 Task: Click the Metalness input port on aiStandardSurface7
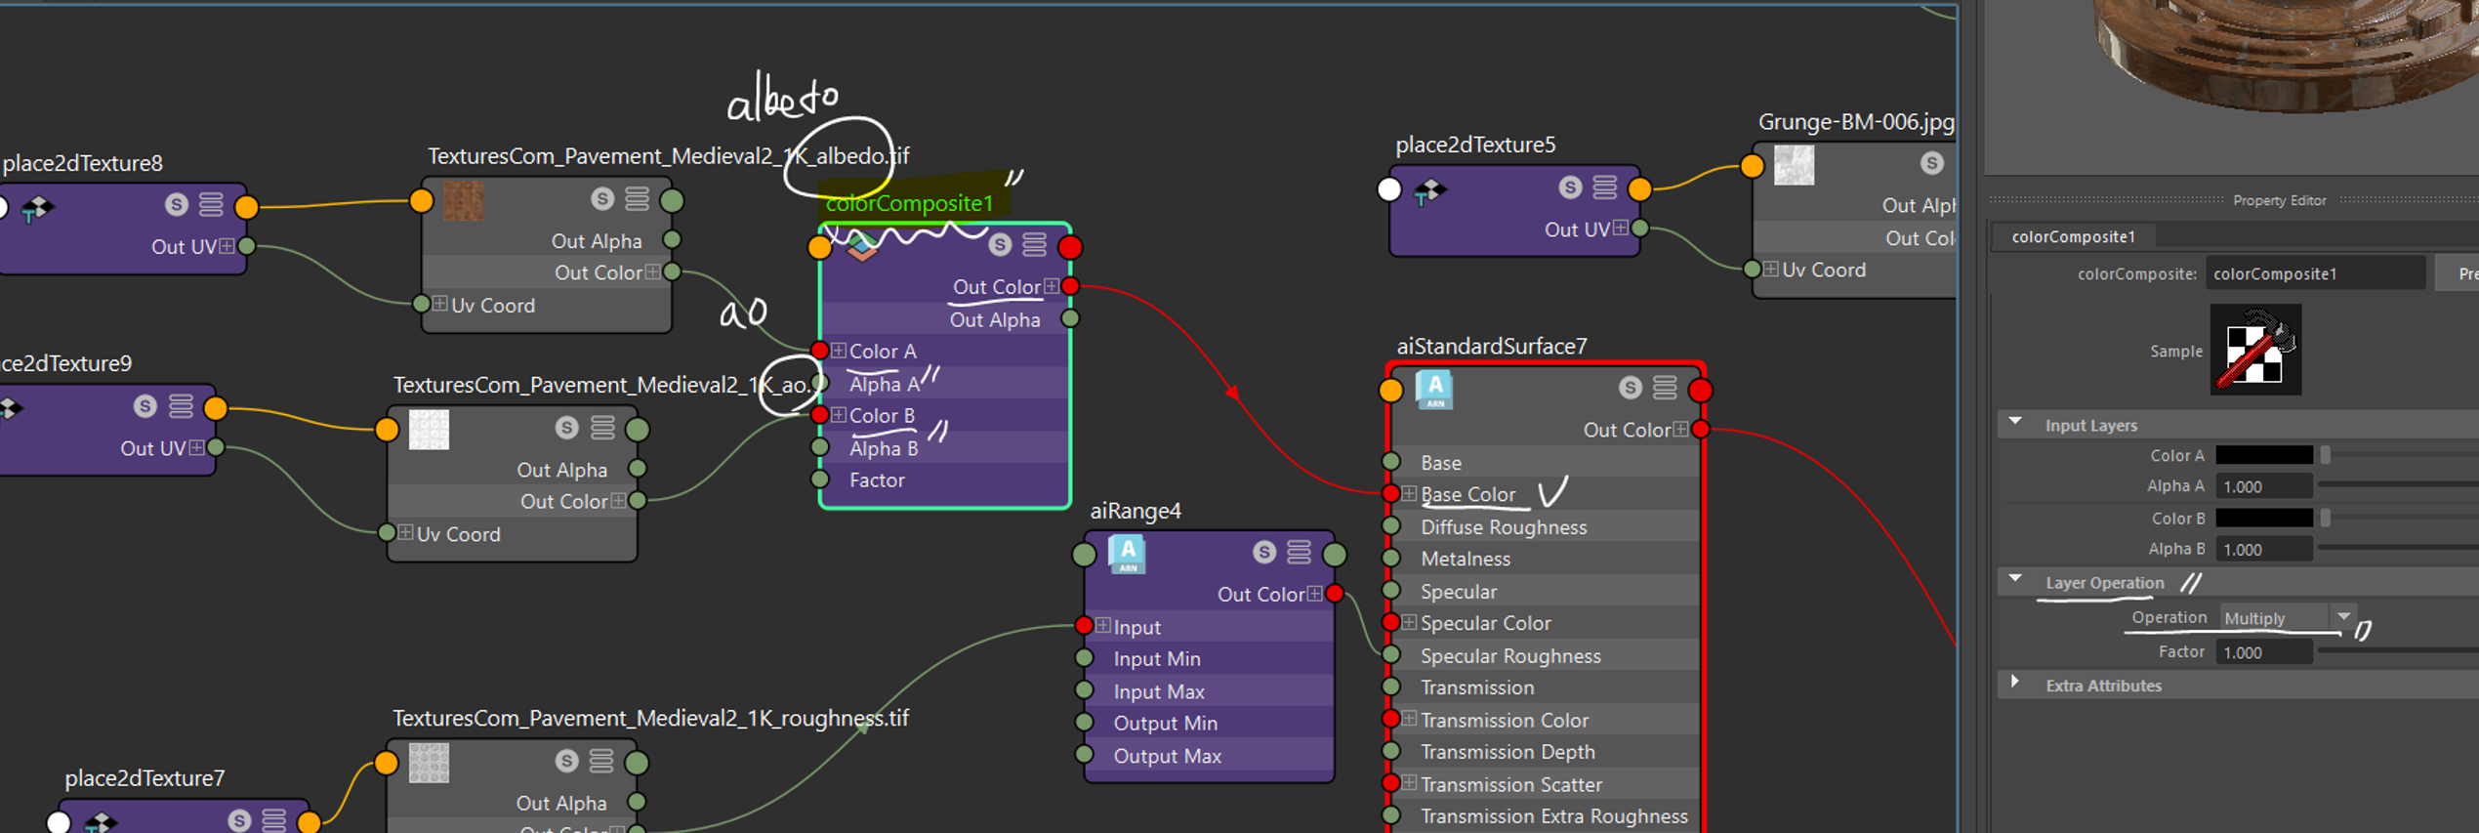(1391, 559)
